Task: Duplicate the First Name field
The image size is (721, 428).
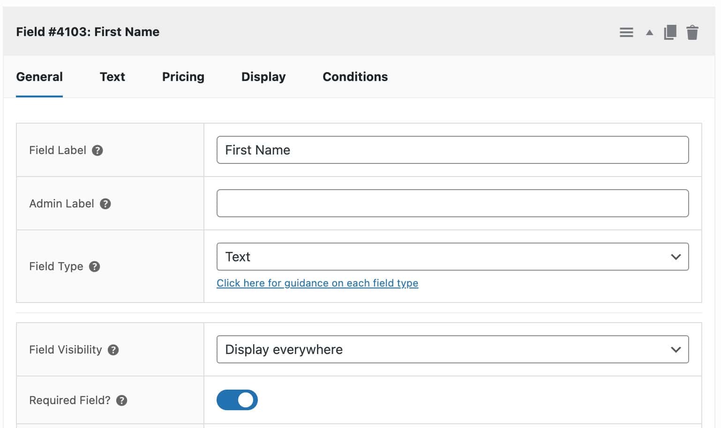Action: click(670, 32)
